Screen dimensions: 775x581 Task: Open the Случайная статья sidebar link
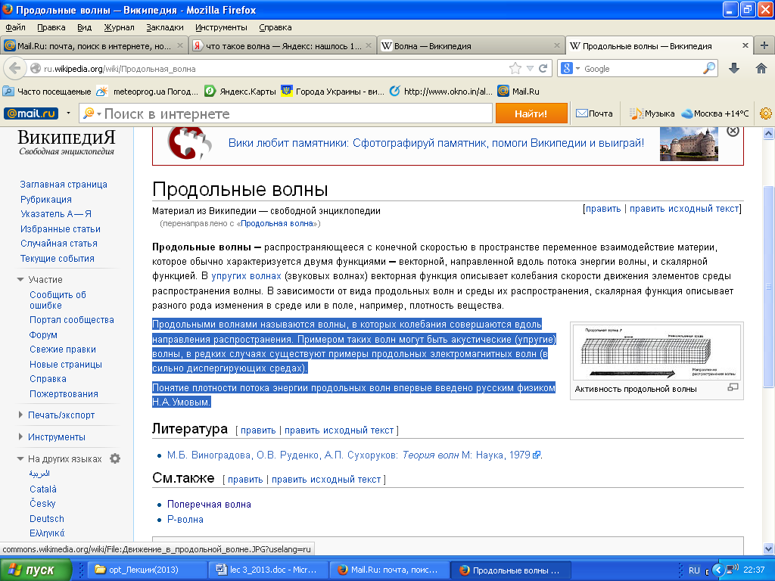pos(59,244)
